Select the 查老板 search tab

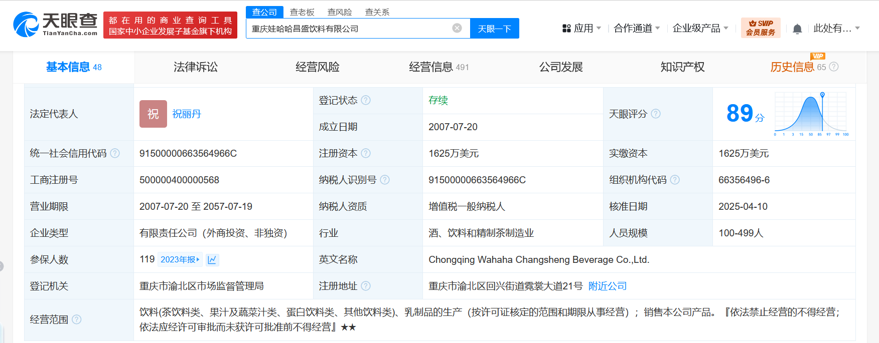click(302, 12)
